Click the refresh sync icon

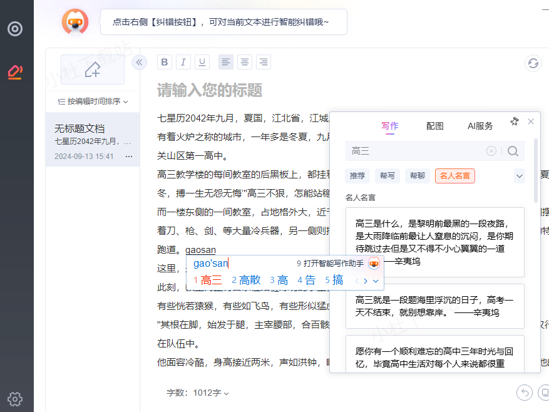(x=533, y=63)
